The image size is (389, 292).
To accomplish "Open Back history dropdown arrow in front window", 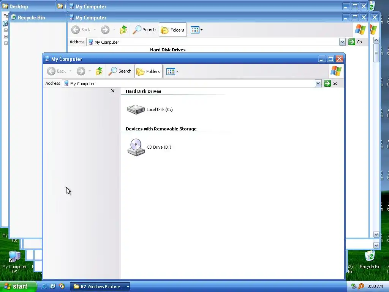I will pyautogui.click(x=70, y=71).
